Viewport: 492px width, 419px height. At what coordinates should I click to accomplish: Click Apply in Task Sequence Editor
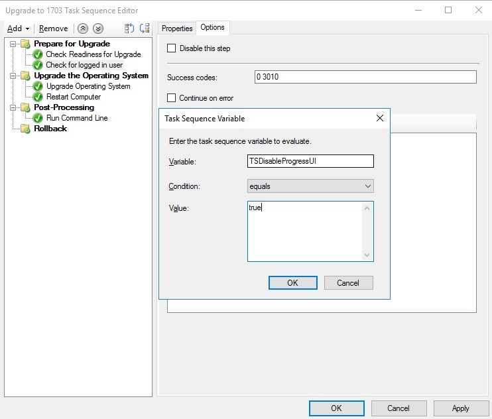pos(461,408)
